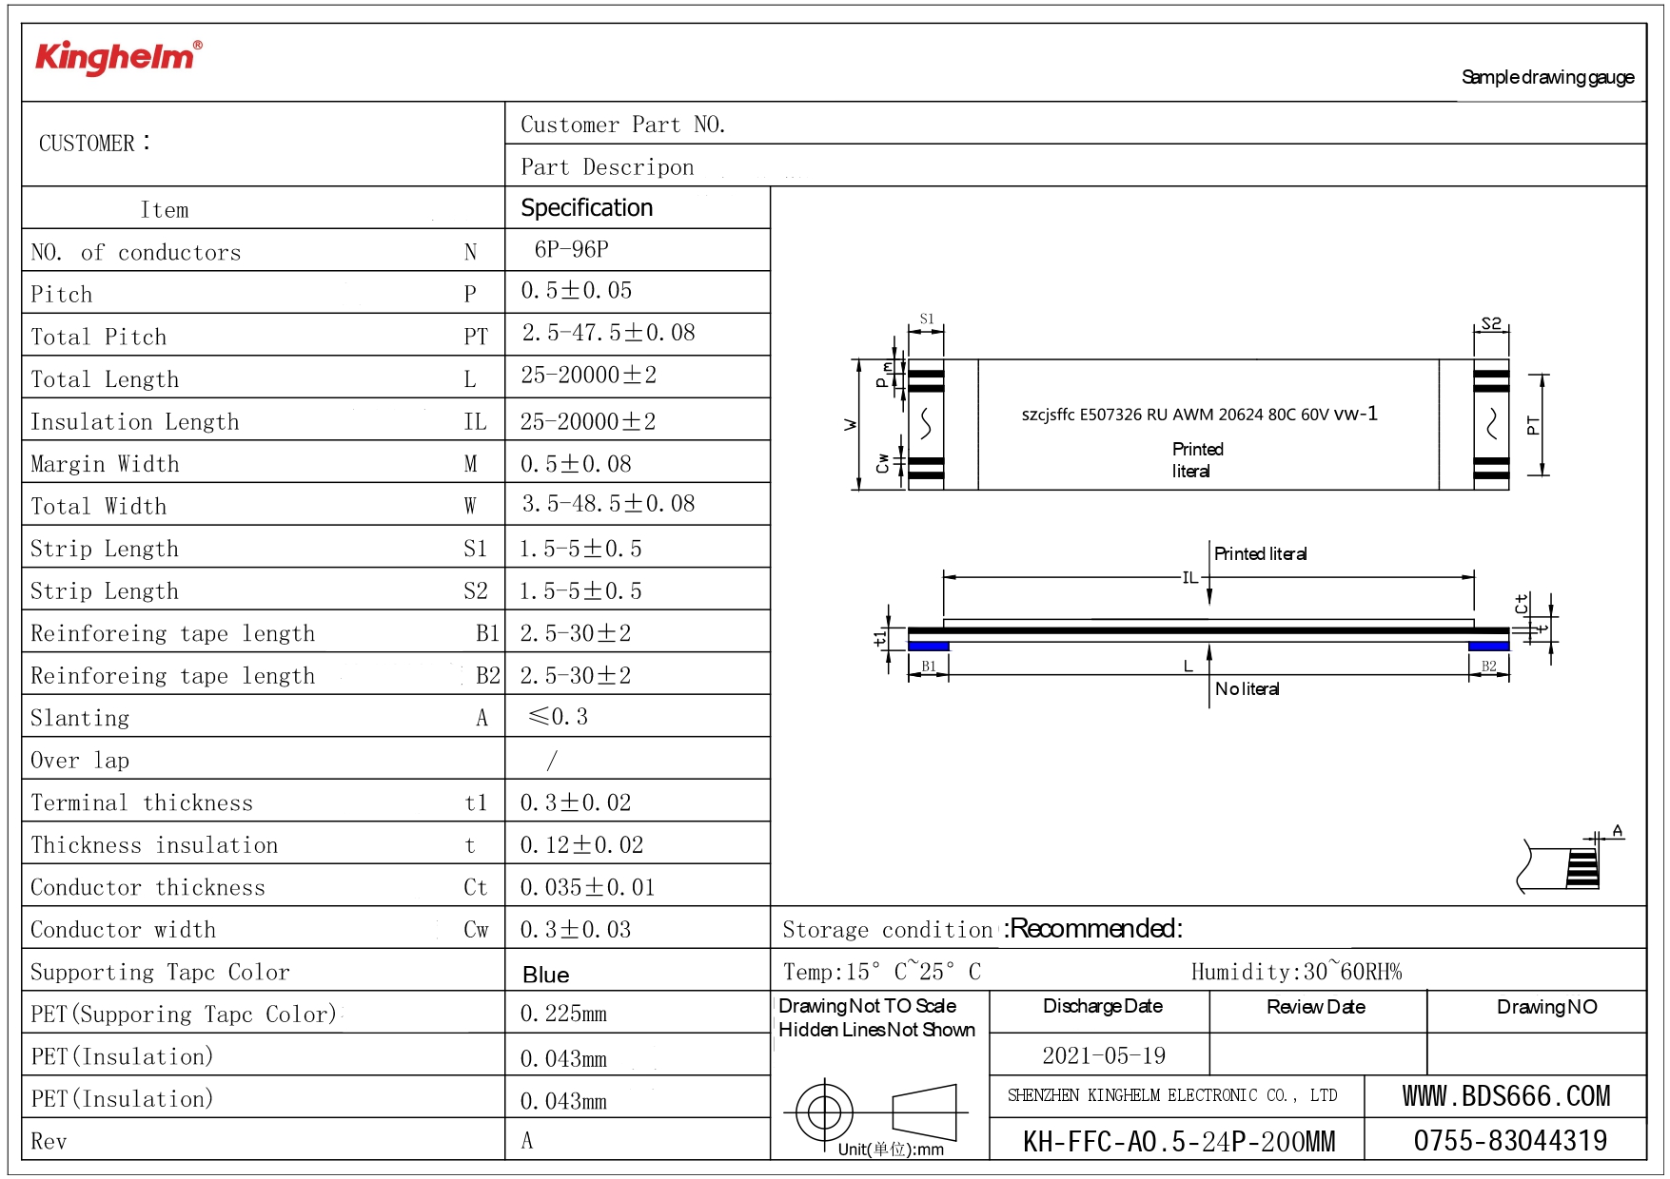
Task: Click 'Temp:15°C~25°C' text
Action: 882,972
